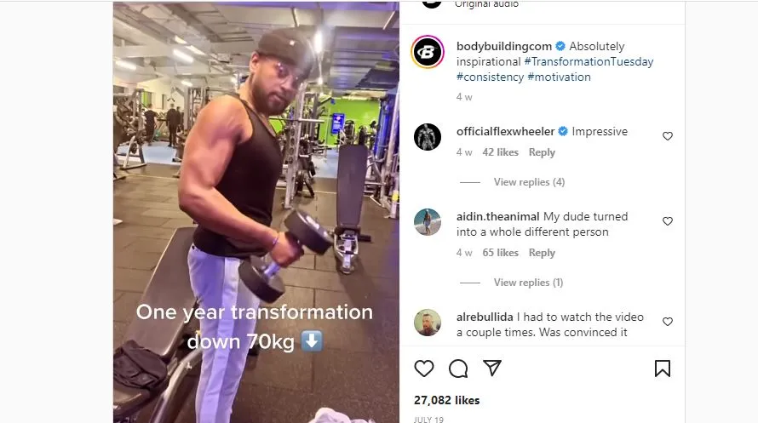Open #motivation hashtag link
Screen dimensions: 758x423
click(x=560, y=77)
